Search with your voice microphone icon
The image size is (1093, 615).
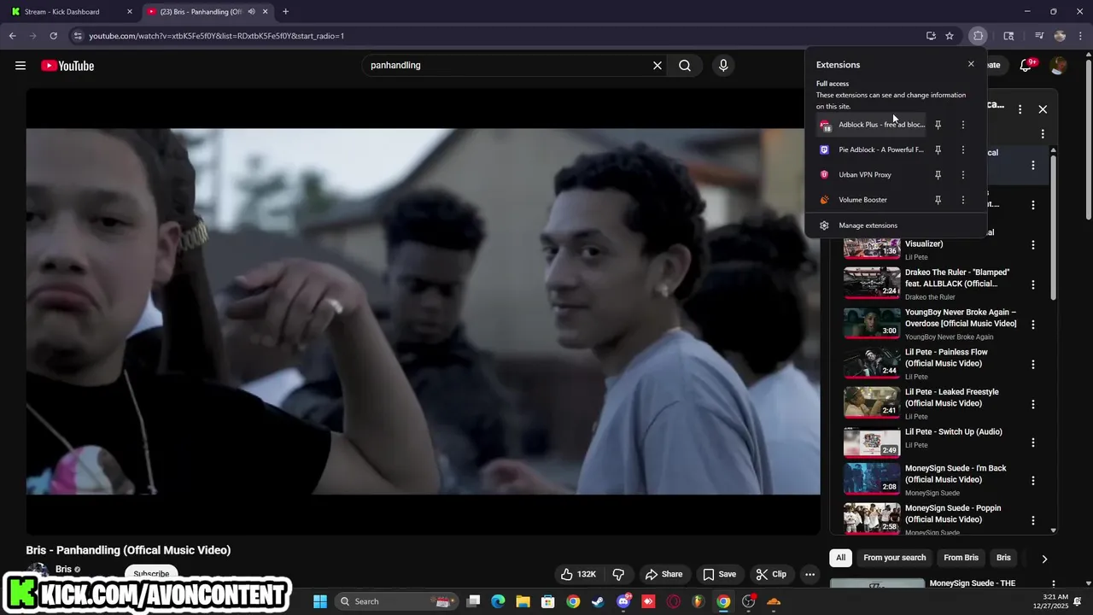[723, 66]
